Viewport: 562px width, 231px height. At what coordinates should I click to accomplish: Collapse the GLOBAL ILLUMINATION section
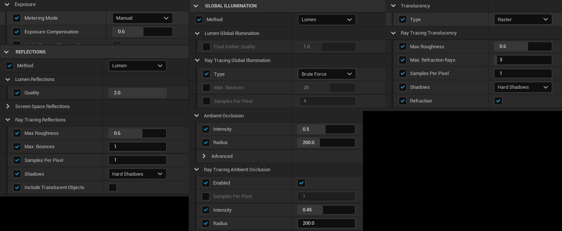pos(196,6)
